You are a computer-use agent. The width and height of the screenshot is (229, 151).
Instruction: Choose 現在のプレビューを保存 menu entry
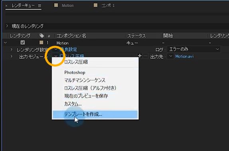[x=95, y=96]
